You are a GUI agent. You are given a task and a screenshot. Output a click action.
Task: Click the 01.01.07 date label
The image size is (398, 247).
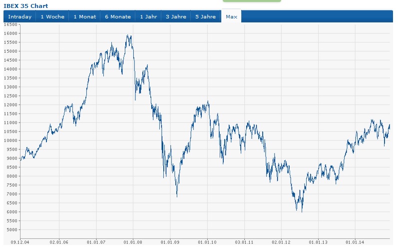coord(96,242)
